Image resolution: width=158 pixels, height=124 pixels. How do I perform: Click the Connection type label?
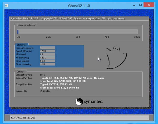pos(24,75)
